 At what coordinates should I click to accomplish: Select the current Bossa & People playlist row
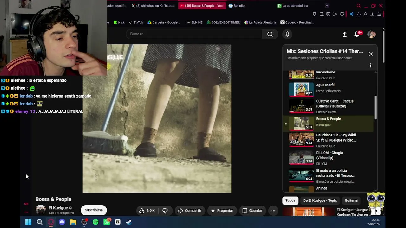click(x=328, y=123)
